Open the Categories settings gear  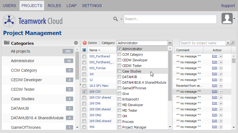(x=76, y=43)
